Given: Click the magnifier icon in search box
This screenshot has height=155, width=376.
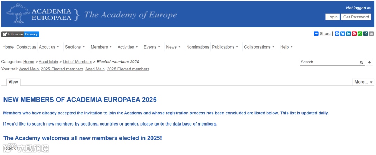Looking at the screenshot, I should click(362, 62).
